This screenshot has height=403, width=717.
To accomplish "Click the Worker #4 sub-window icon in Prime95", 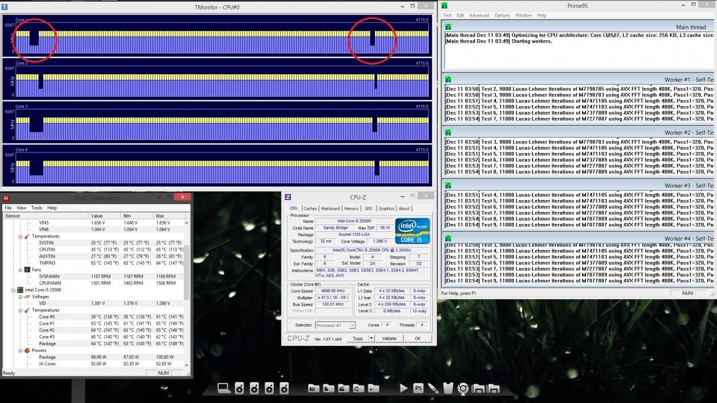I will point(448,238).
